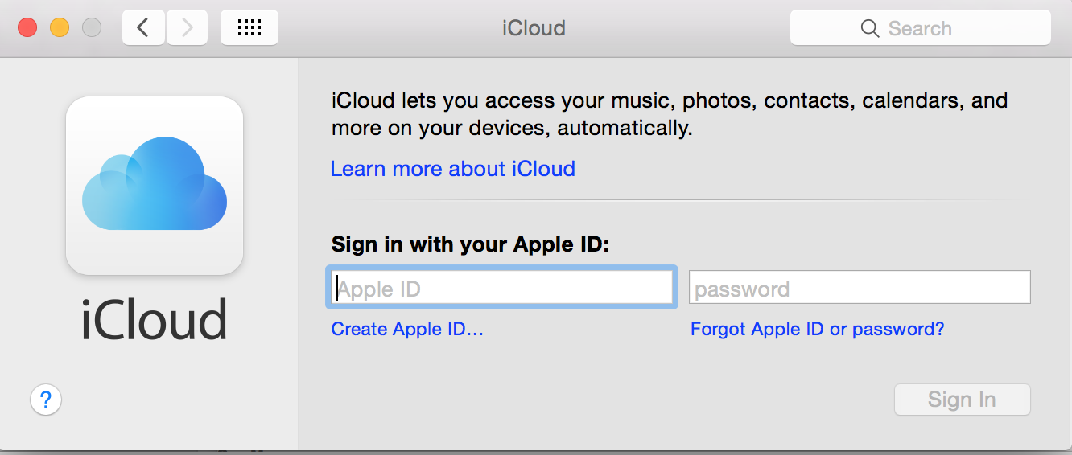Click the forward chevron navigation button
The image size is (1072, 455).
pos(187,28)
